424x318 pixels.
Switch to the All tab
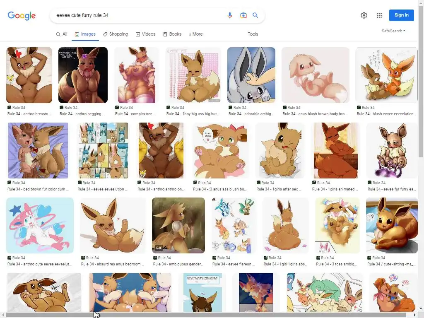(62, 34)
